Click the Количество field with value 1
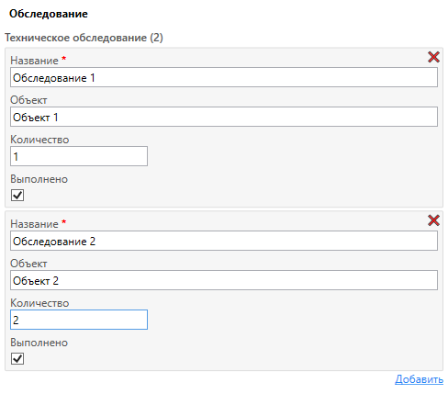This screenshot has height=394, width=448. pyautogui.click(x=79, y=156)
